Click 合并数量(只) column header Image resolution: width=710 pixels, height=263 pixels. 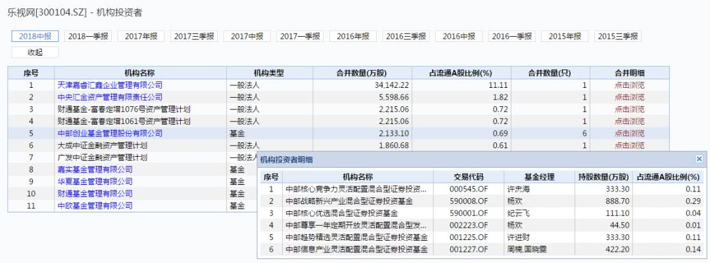coord(551,73)
